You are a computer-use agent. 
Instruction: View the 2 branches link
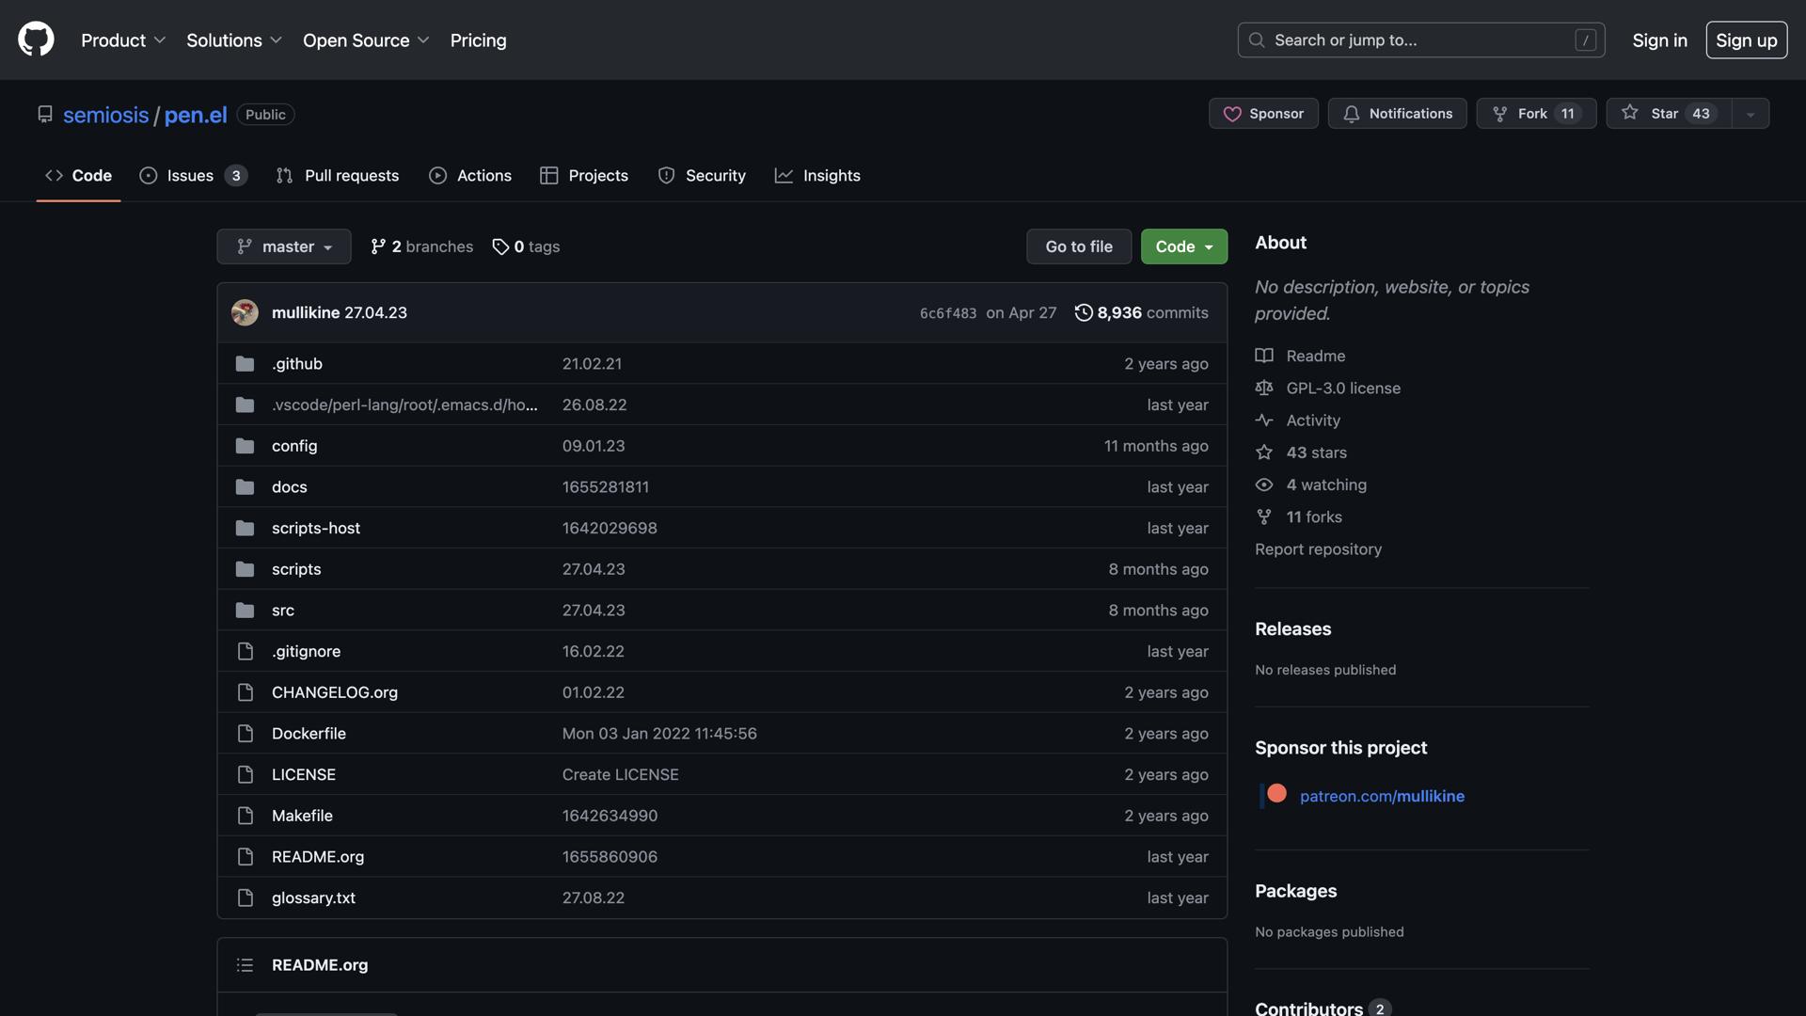(x=422, y=246)
